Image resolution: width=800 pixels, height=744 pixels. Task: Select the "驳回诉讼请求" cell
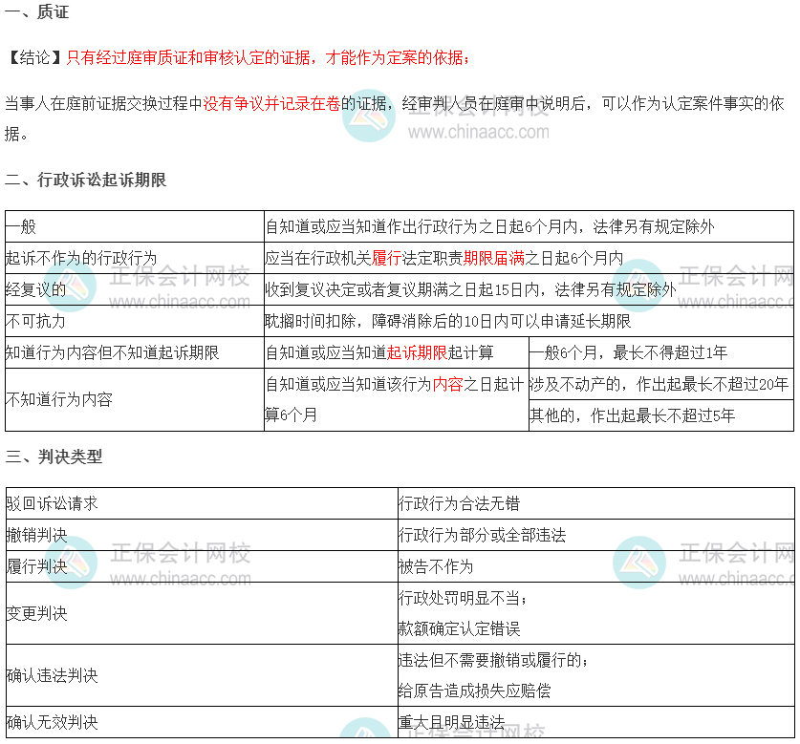pyautogui.click(x=52, y=503)
